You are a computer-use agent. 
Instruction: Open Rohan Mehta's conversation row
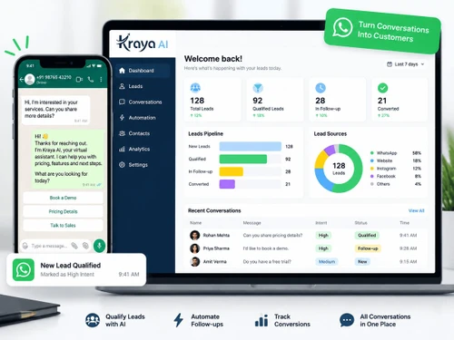click(306, 236)
